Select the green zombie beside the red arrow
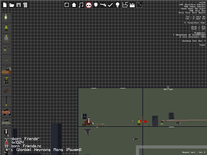Viewport: 207px width, 155px height. 139,122
